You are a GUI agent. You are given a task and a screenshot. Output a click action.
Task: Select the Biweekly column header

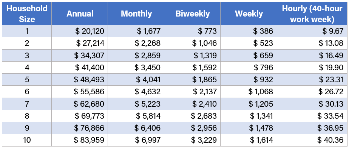click(x=192, y=14)
